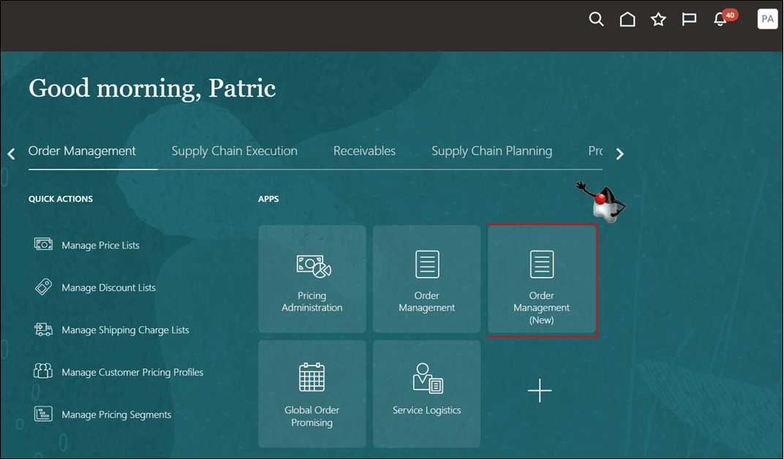
Task: Go to the Home icon
Action: point(627,20)
